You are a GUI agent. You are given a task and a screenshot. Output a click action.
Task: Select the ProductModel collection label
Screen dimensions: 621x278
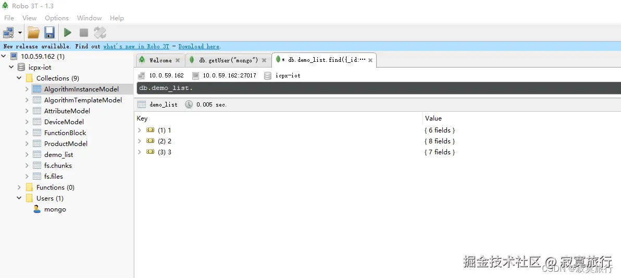click(x=66, y=144)
